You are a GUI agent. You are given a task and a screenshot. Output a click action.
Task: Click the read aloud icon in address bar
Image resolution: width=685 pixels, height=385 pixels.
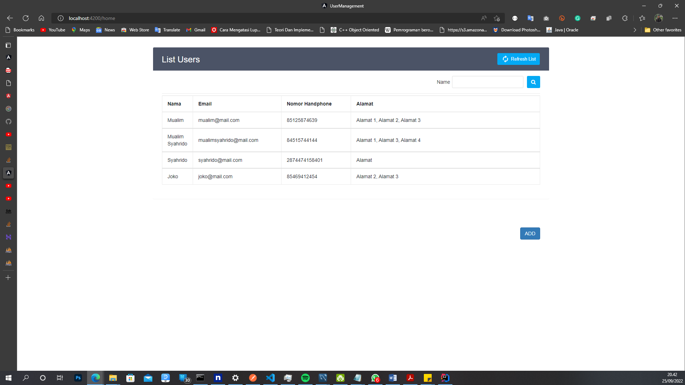point(484,18)
